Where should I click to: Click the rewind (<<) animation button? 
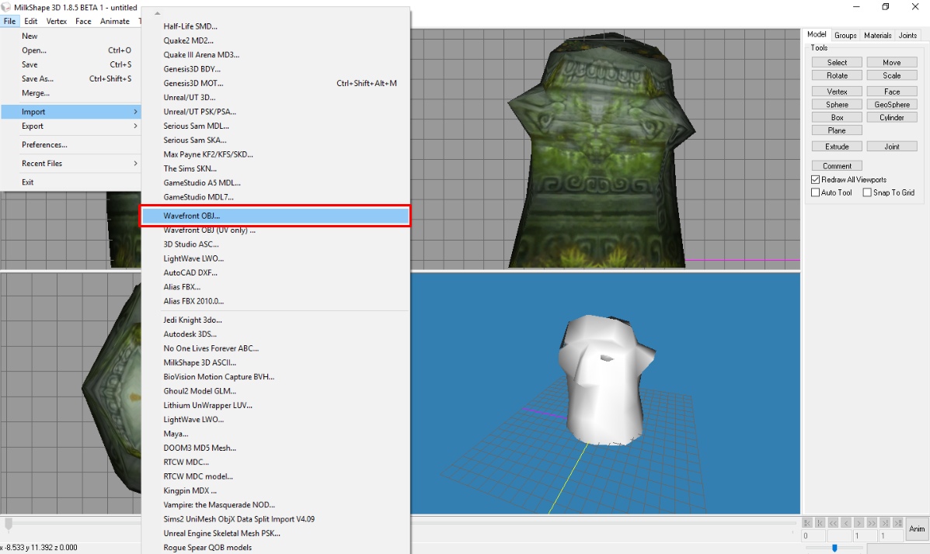tap(833, 523)
